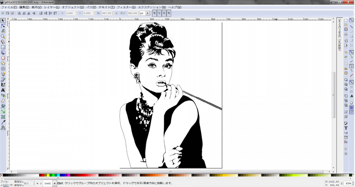Screen dimensions: 355x187
Task: Click the Undo icon in command bar
Action: tap(346, 52)
